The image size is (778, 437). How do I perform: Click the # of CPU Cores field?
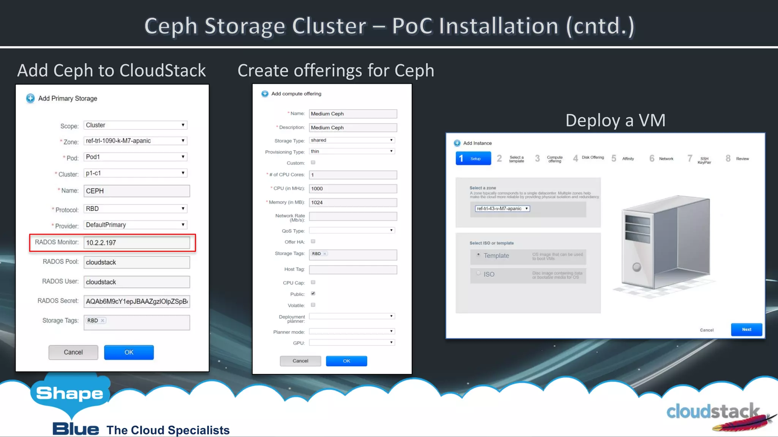[x=353, y=175]
